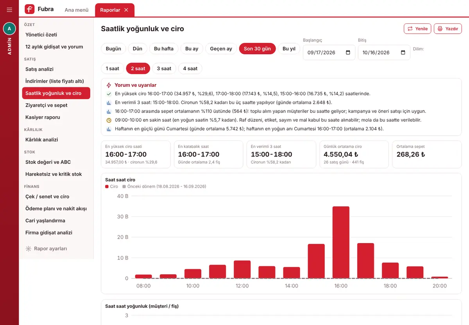Click chart icon on En verimli 3 saat line

(109, 103)
